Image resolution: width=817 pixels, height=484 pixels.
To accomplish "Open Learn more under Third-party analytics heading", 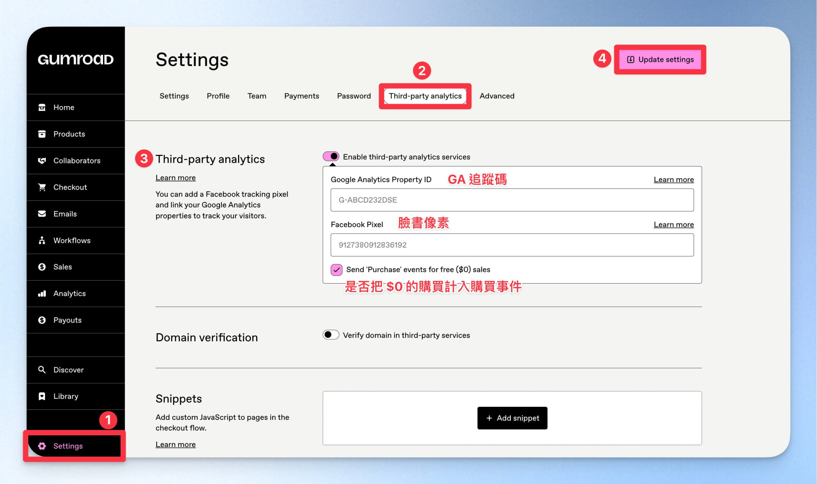I will (176, 178).
